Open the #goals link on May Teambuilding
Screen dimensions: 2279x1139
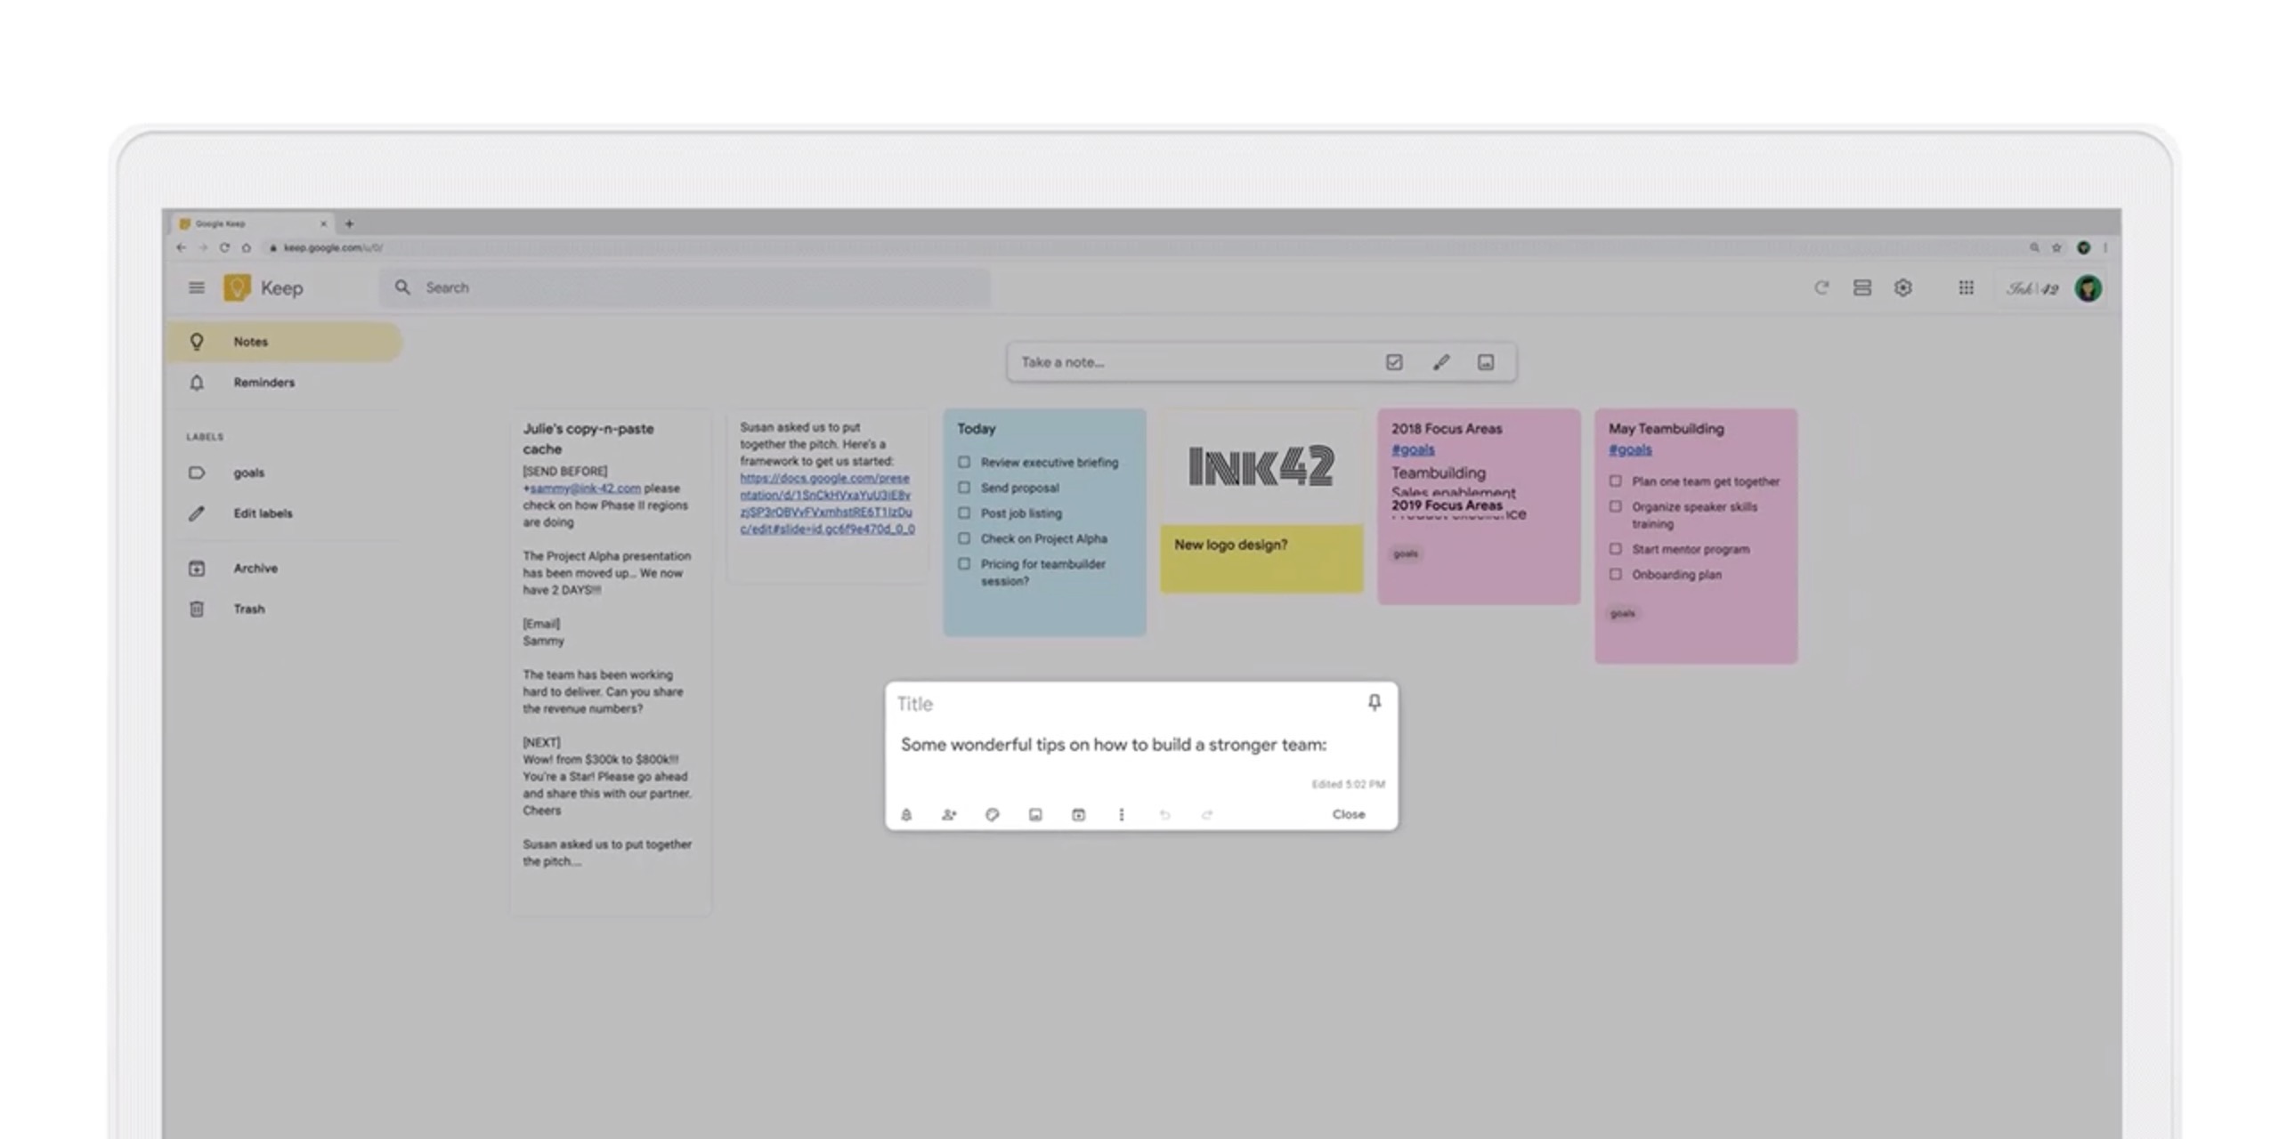click(x=1630, y=449)
